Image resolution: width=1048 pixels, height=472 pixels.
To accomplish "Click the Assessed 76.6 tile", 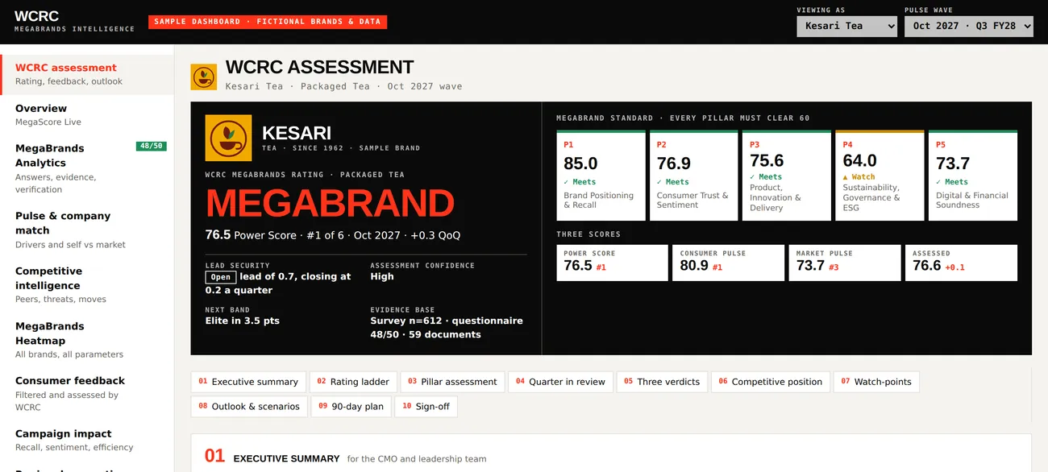I will tap(961, 263).
